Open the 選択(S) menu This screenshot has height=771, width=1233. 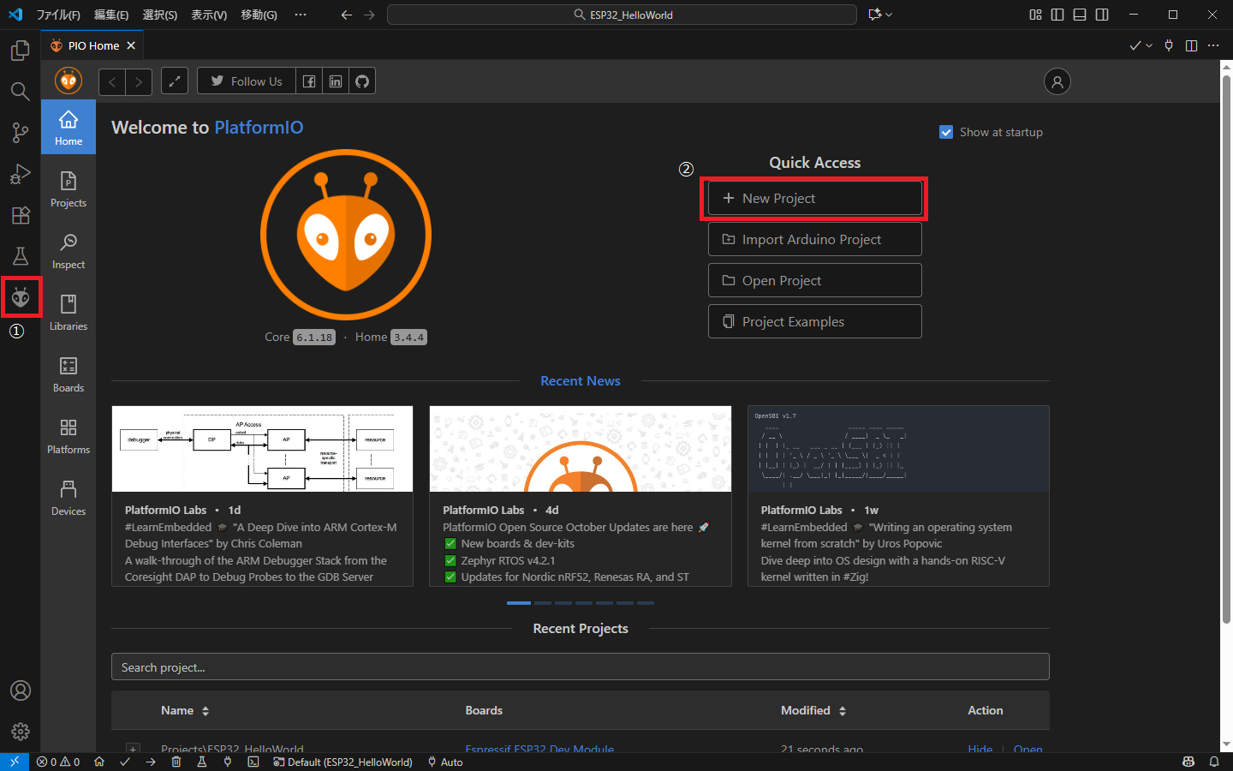pyautogui.click(x=160, y=15)
